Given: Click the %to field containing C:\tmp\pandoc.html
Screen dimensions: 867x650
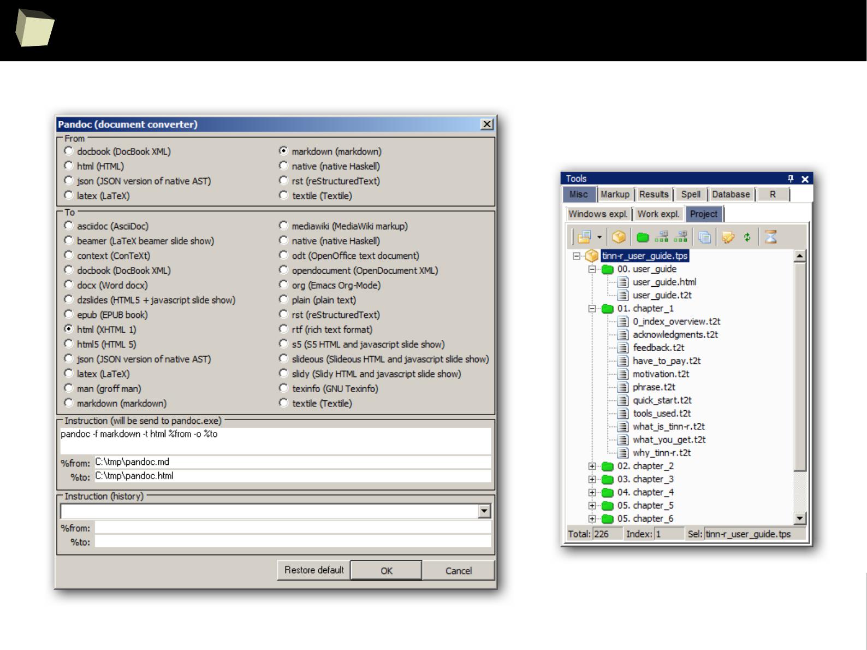Looking at the screenshot, I should pos(293,476).
